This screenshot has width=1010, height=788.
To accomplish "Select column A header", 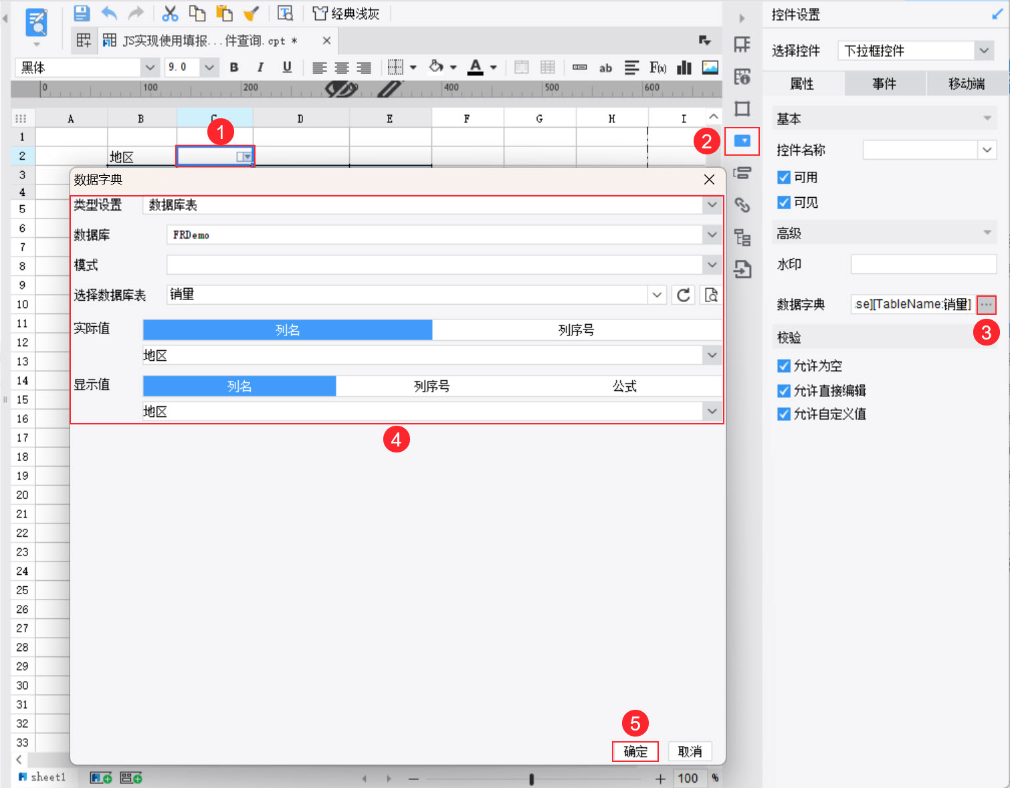I will tap(71, 118).
